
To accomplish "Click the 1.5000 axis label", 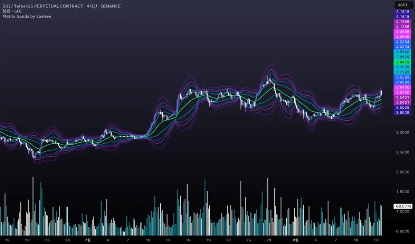I will 403,192.
